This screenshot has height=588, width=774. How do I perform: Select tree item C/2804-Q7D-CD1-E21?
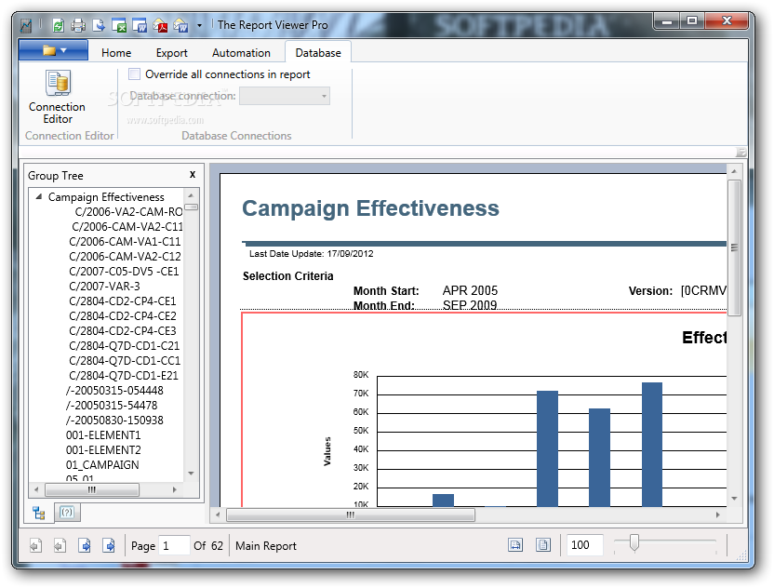[x=124, y=375]
